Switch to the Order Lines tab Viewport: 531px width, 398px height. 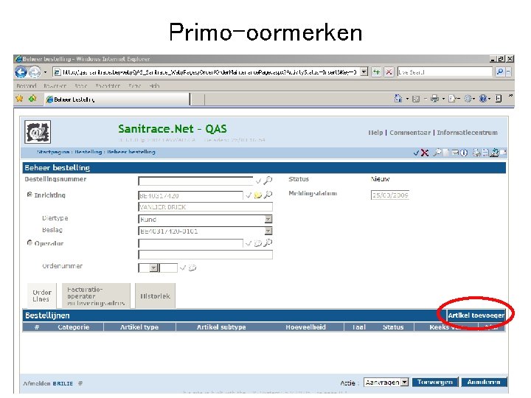point(41,296)
